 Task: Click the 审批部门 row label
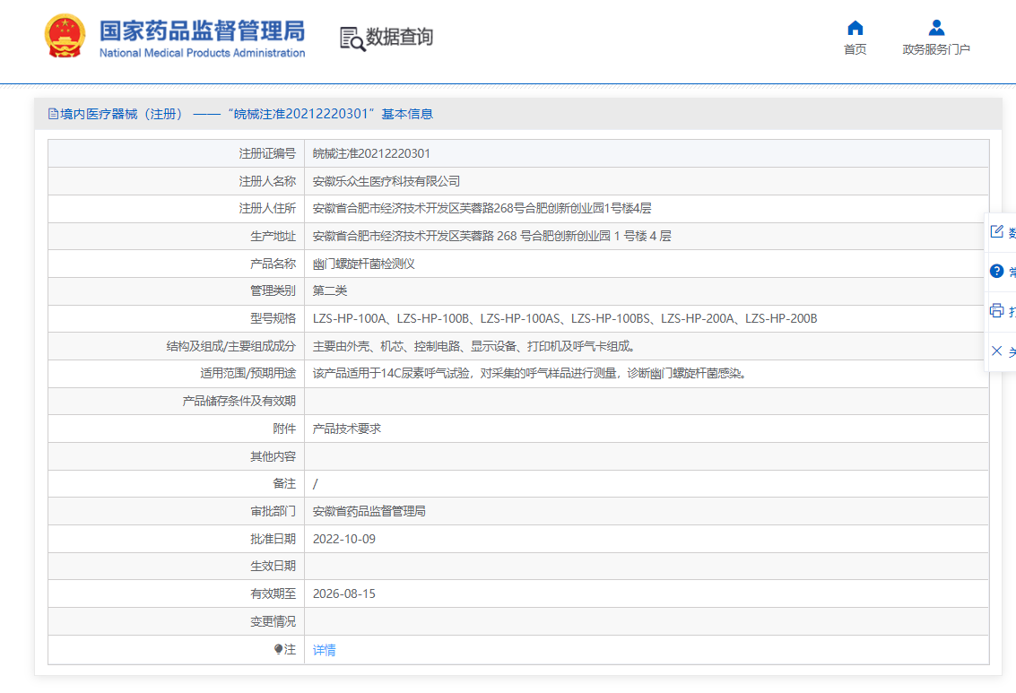273,512
